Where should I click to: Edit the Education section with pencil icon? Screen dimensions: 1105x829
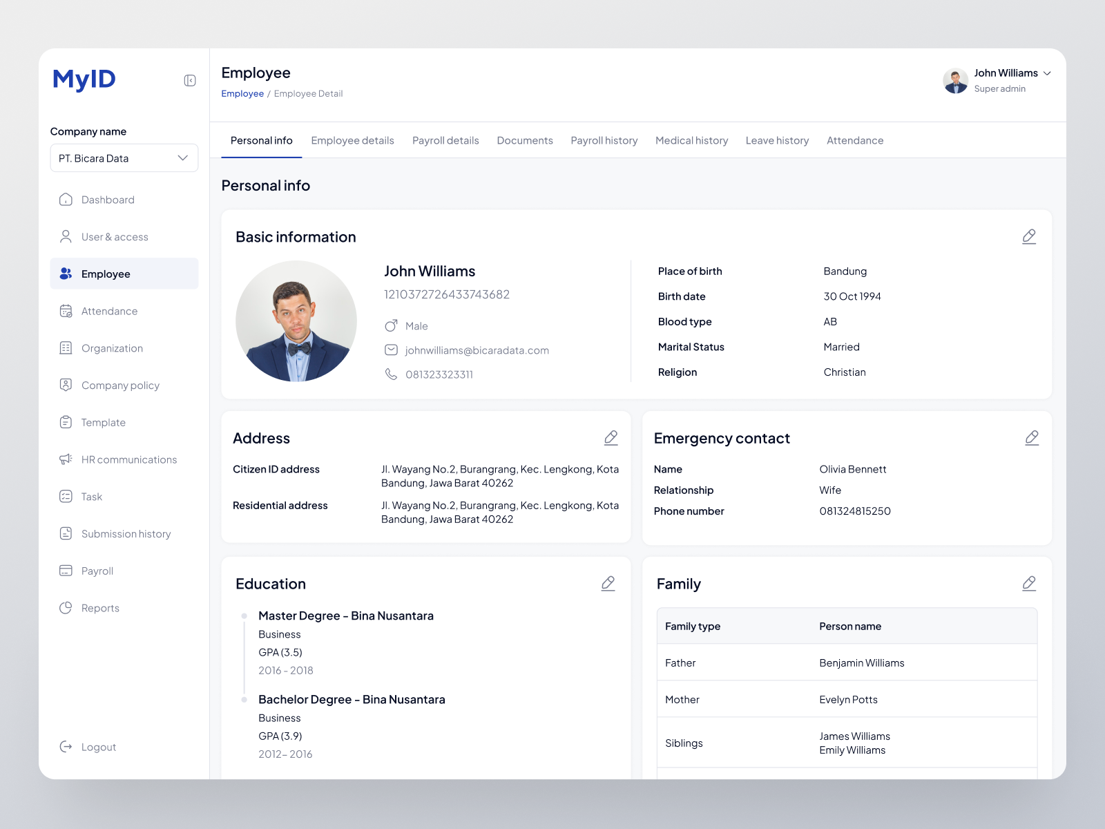tap(608, 583)
